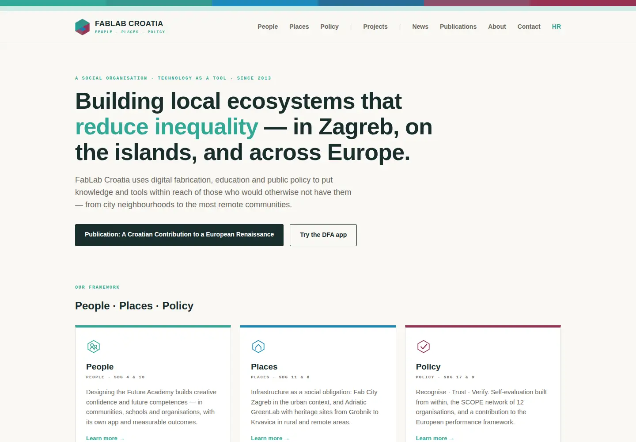Open the Places menu item

[299, 27]
